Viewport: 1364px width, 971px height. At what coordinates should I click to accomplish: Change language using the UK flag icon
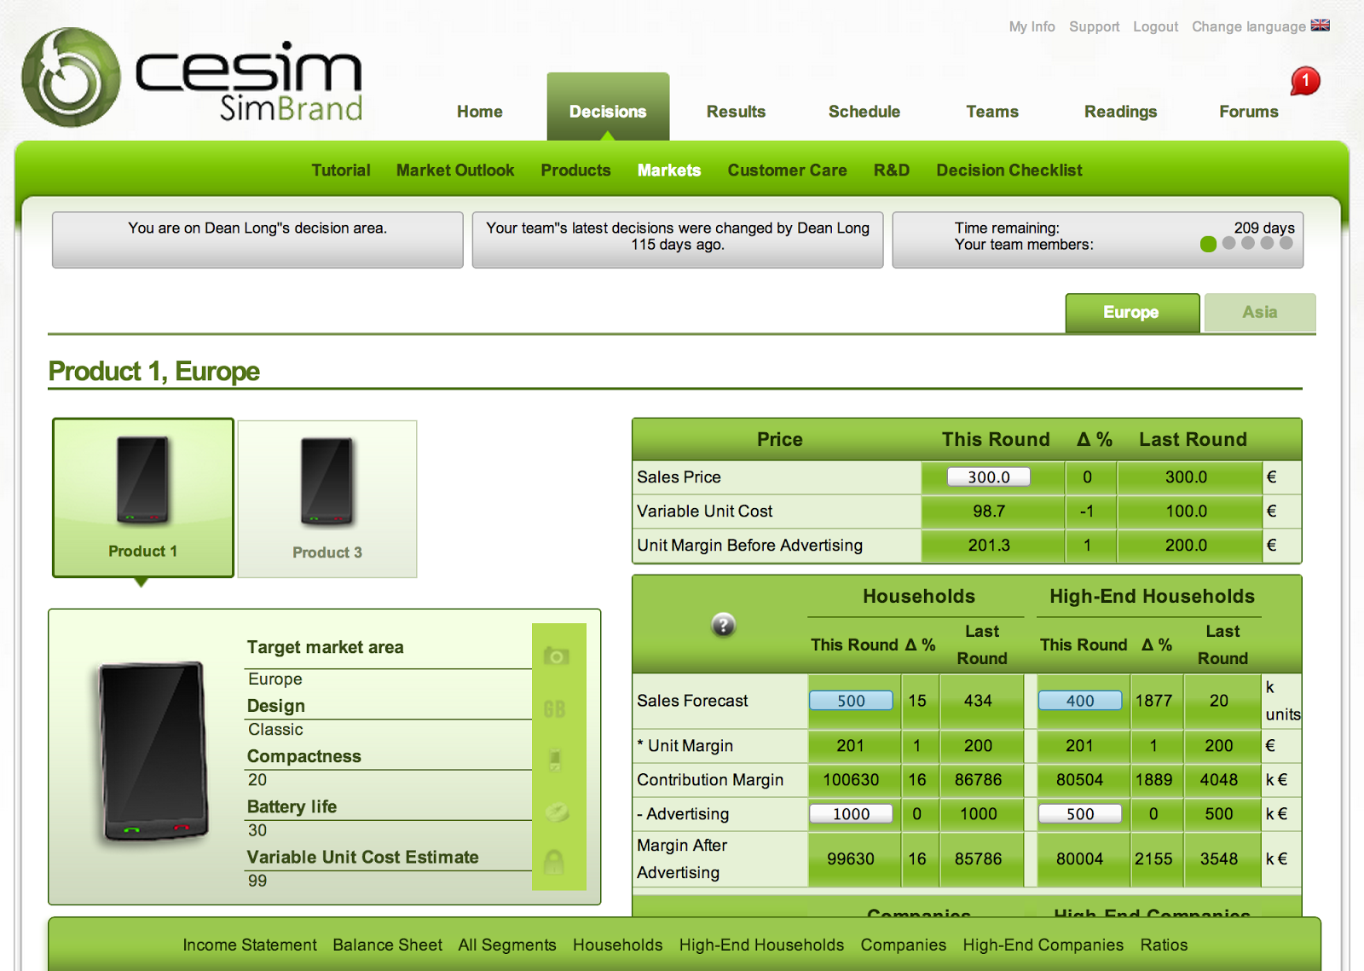tap(1320, 25)
